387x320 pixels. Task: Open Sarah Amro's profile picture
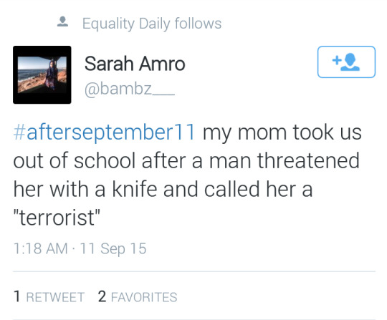coord(42,74)
